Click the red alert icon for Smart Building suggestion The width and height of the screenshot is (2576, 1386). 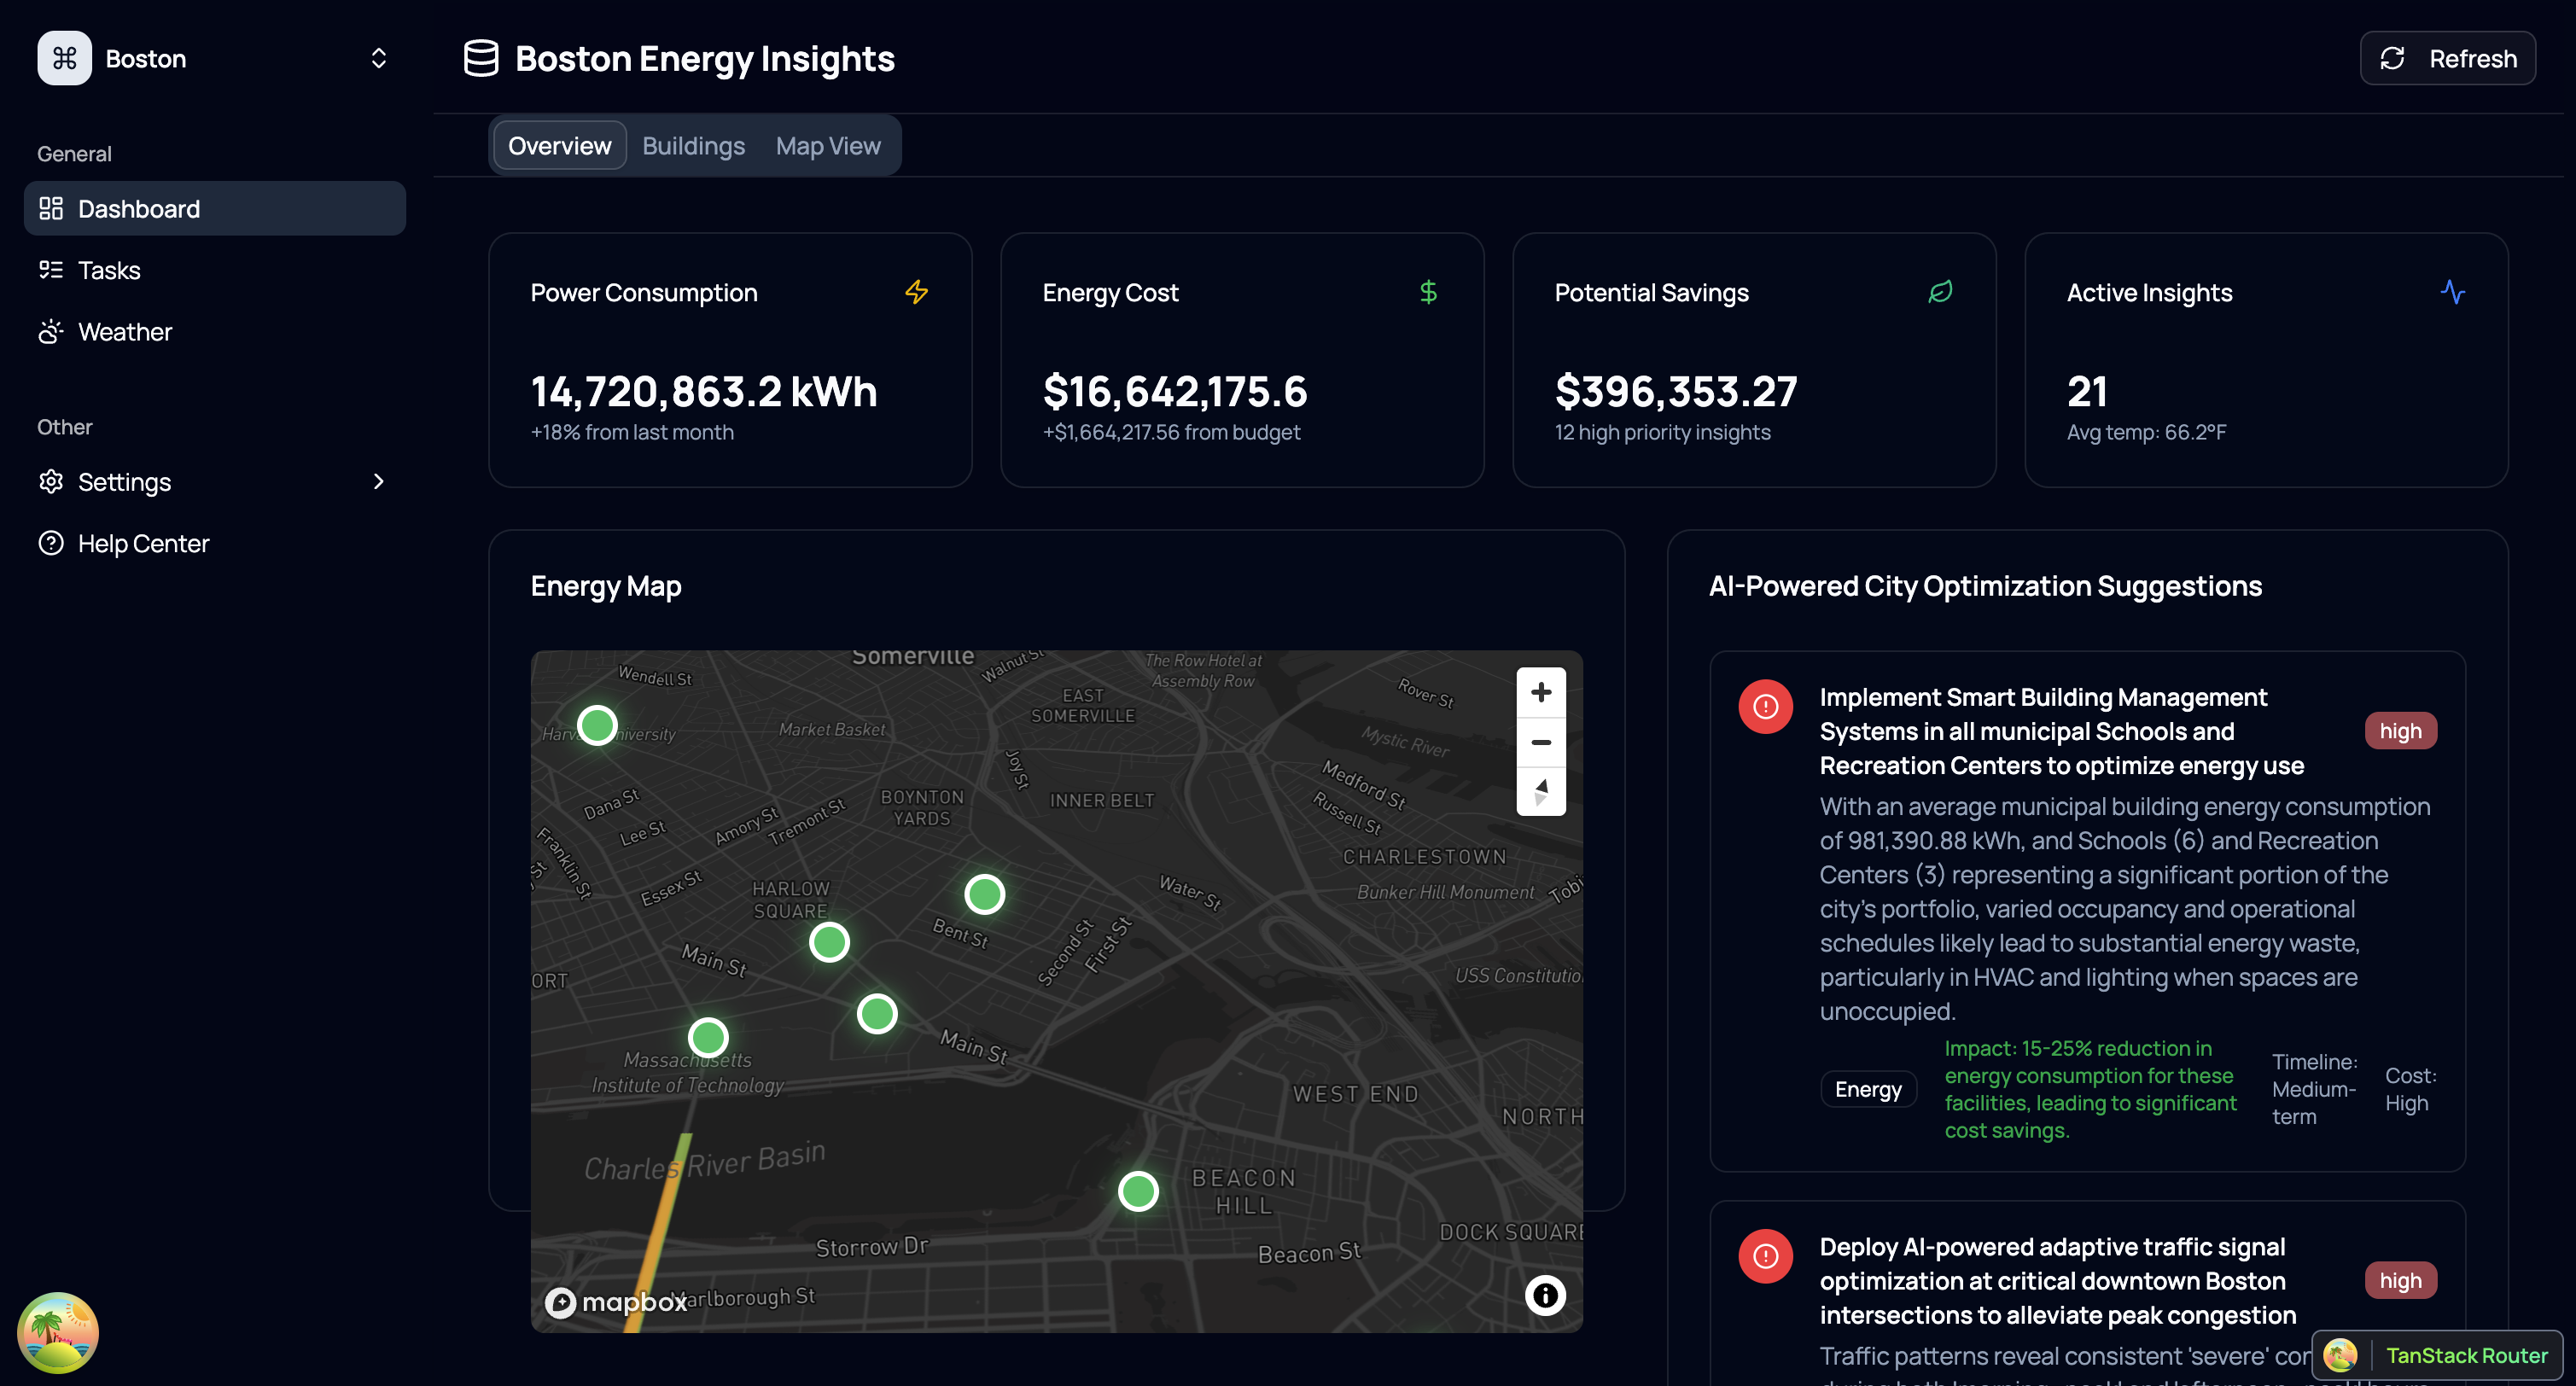coord(1765,707)
